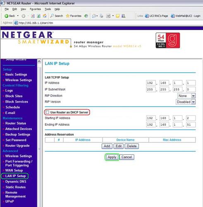Open Logs in the sidebar
This screenshot has width=203, height=207.
9,91
